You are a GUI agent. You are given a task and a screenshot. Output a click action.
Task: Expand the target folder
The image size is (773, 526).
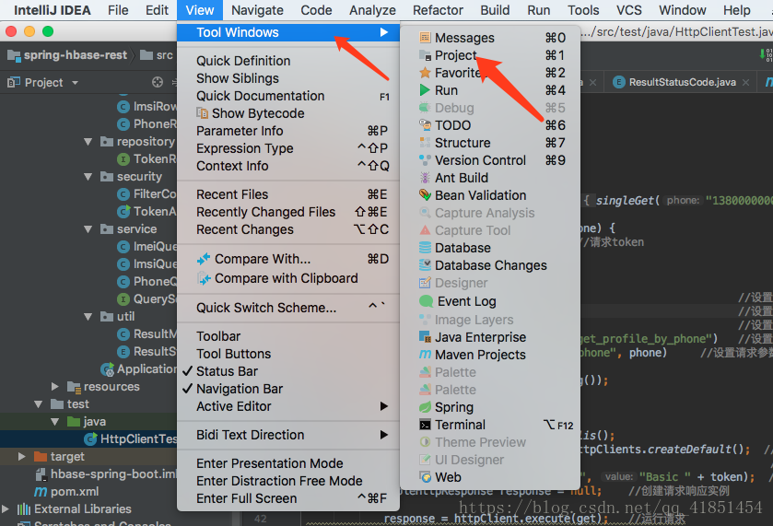click(x=22, y=457)
